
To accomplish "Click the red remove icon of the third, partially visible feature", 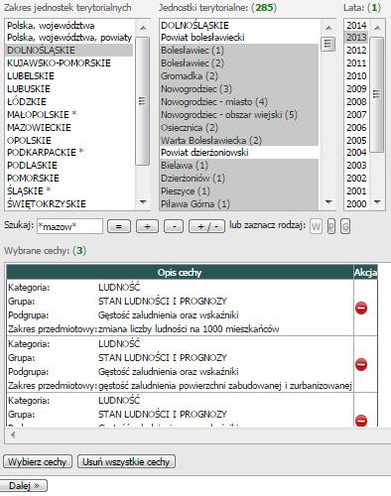I will coord(361,421).
